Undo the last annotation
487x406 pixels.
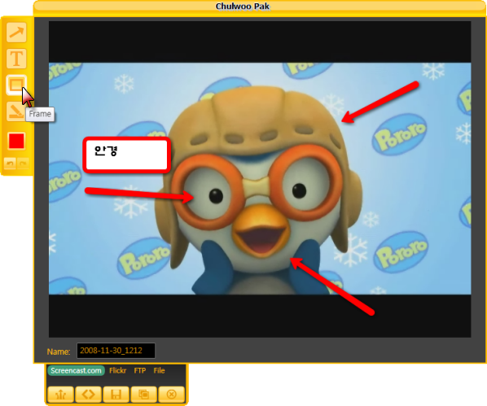click(x=10, y=163)
